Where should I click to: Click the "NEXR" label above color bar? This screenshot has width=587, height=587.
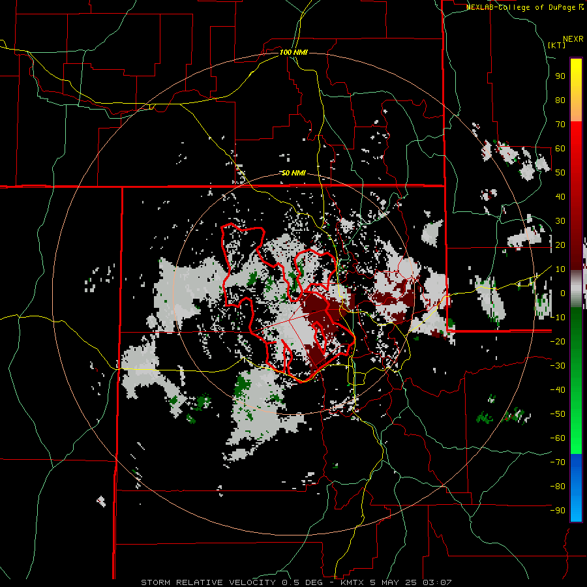[573, 39]
